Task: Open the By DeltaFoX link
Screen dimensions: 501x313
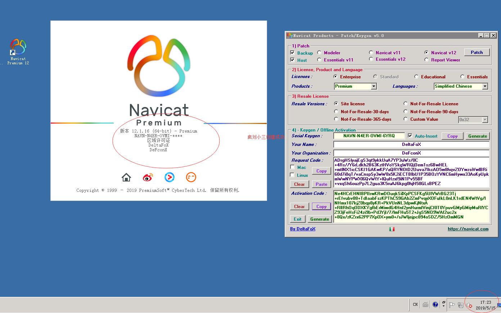Action: tap(303, 229)
